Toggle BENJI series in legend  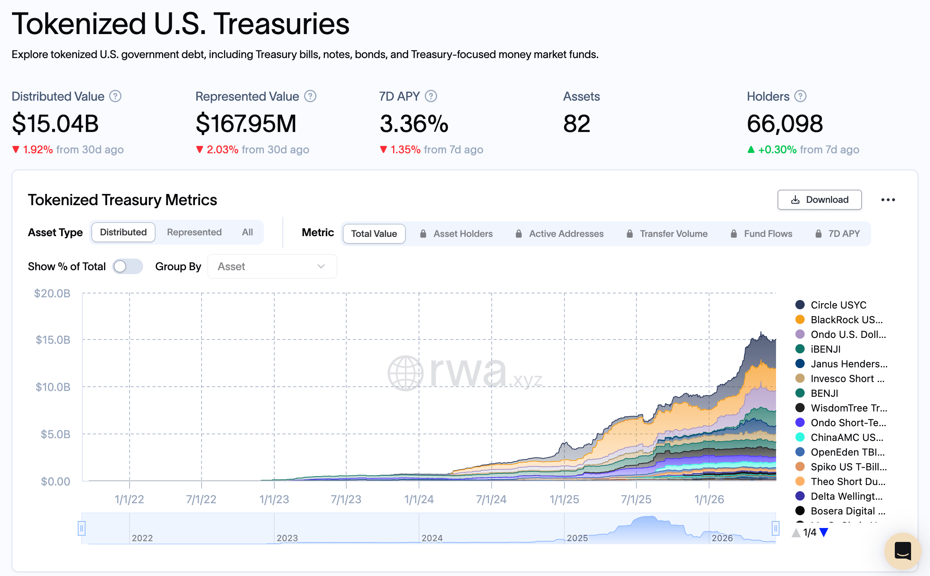(x=817, y=393)
